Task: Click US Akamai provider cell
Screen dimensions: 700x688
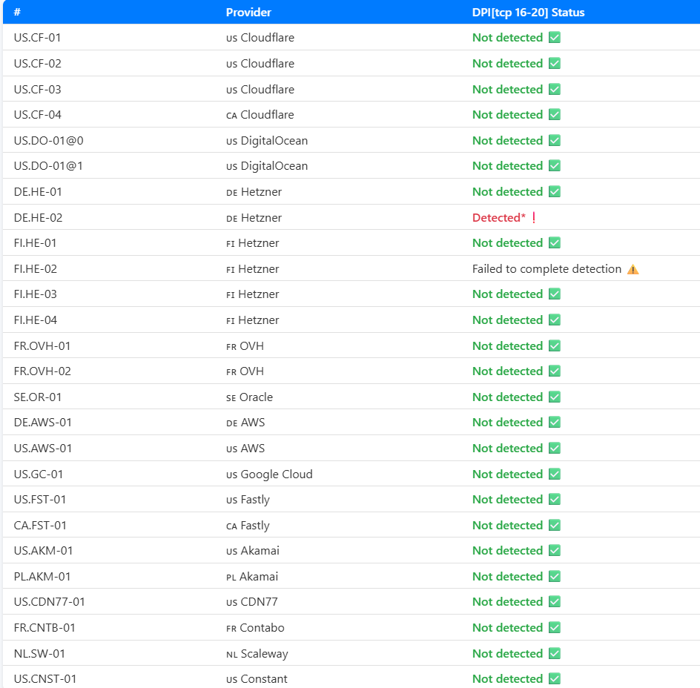Action: pos(252,551)
